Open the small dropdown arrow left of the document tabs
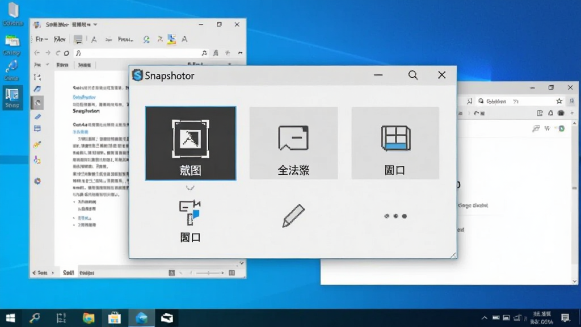Screen dimensions: 581x327 47,65
